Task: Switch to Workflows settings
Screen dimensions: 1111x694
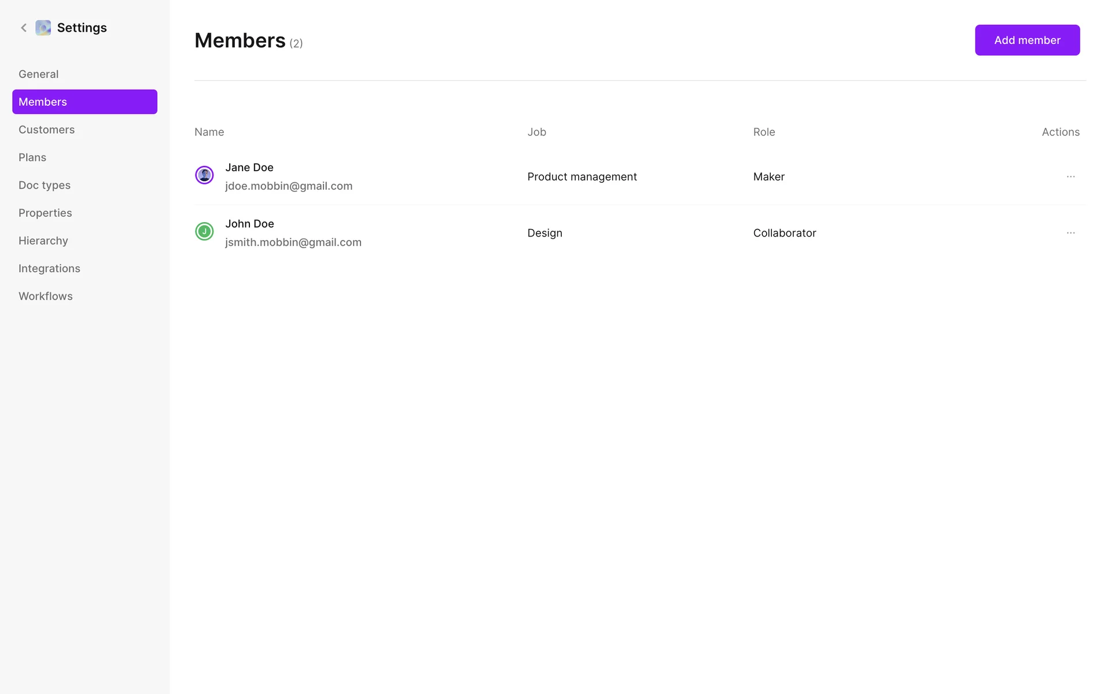Action: (46, 296)
